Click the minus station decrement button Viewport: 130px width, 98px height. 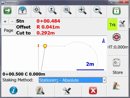(12, 22)
